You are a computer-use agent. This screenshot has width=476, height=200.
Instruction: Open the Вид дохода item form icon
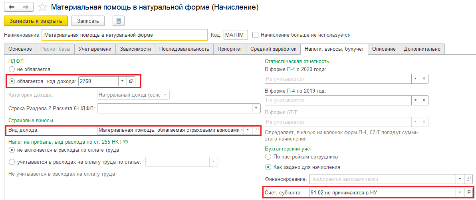click(x=257, y=130)
